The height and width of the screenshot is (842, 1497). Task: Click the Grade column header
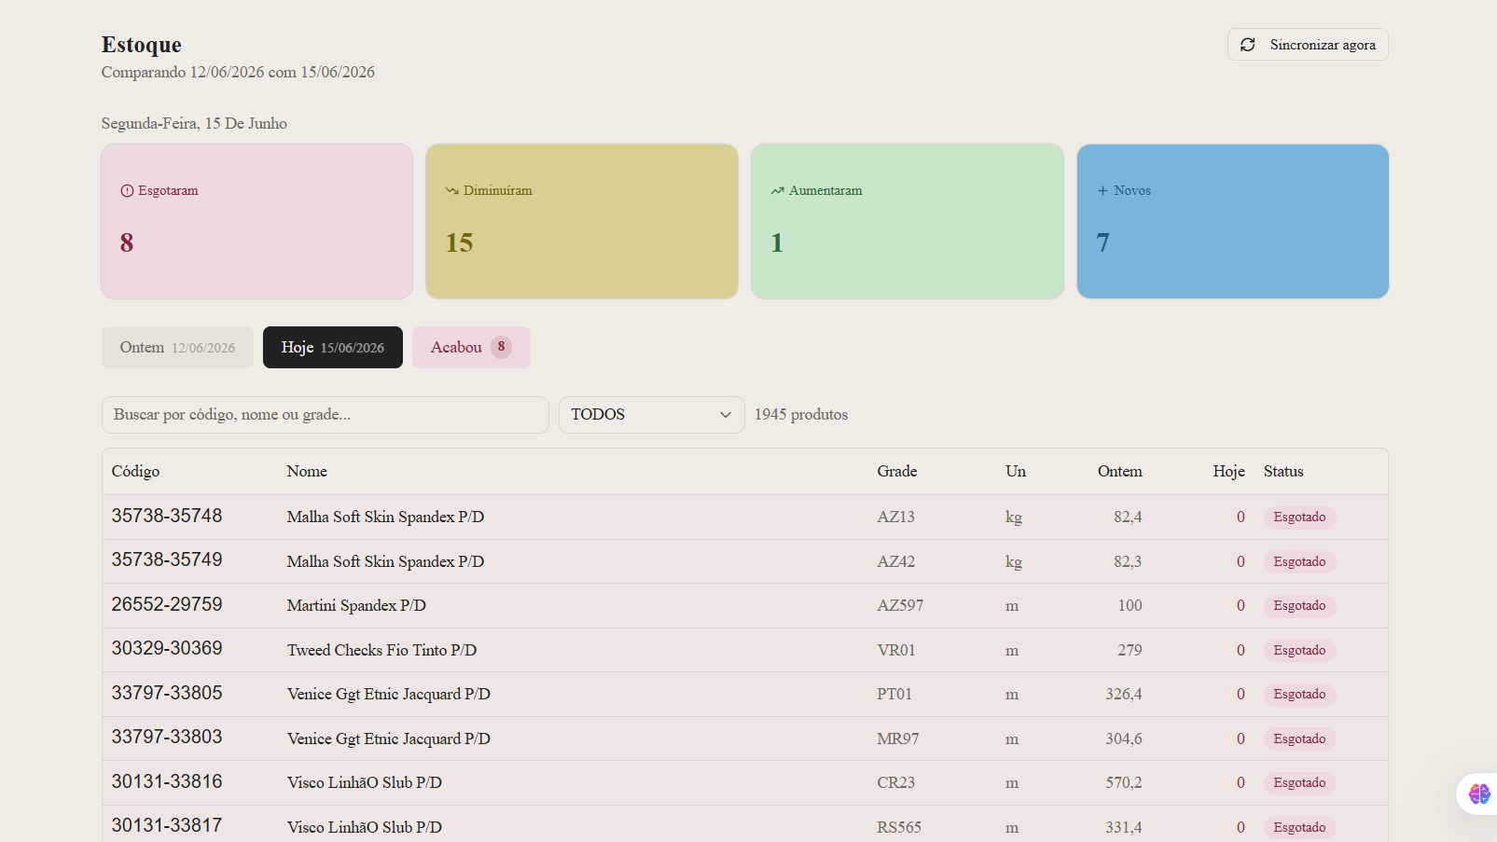pos(897,471)
